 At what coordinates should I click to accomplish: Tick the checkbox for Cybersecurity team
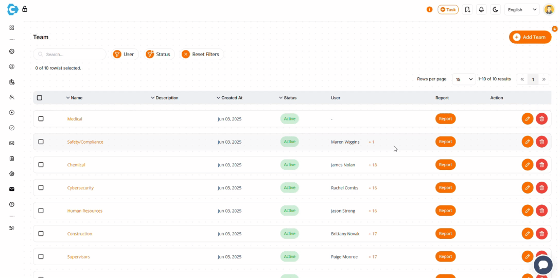(41, 188)
